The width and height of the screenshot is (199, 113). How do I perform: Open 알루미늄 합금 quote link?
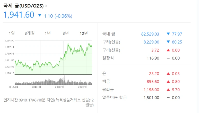[115, 98]
